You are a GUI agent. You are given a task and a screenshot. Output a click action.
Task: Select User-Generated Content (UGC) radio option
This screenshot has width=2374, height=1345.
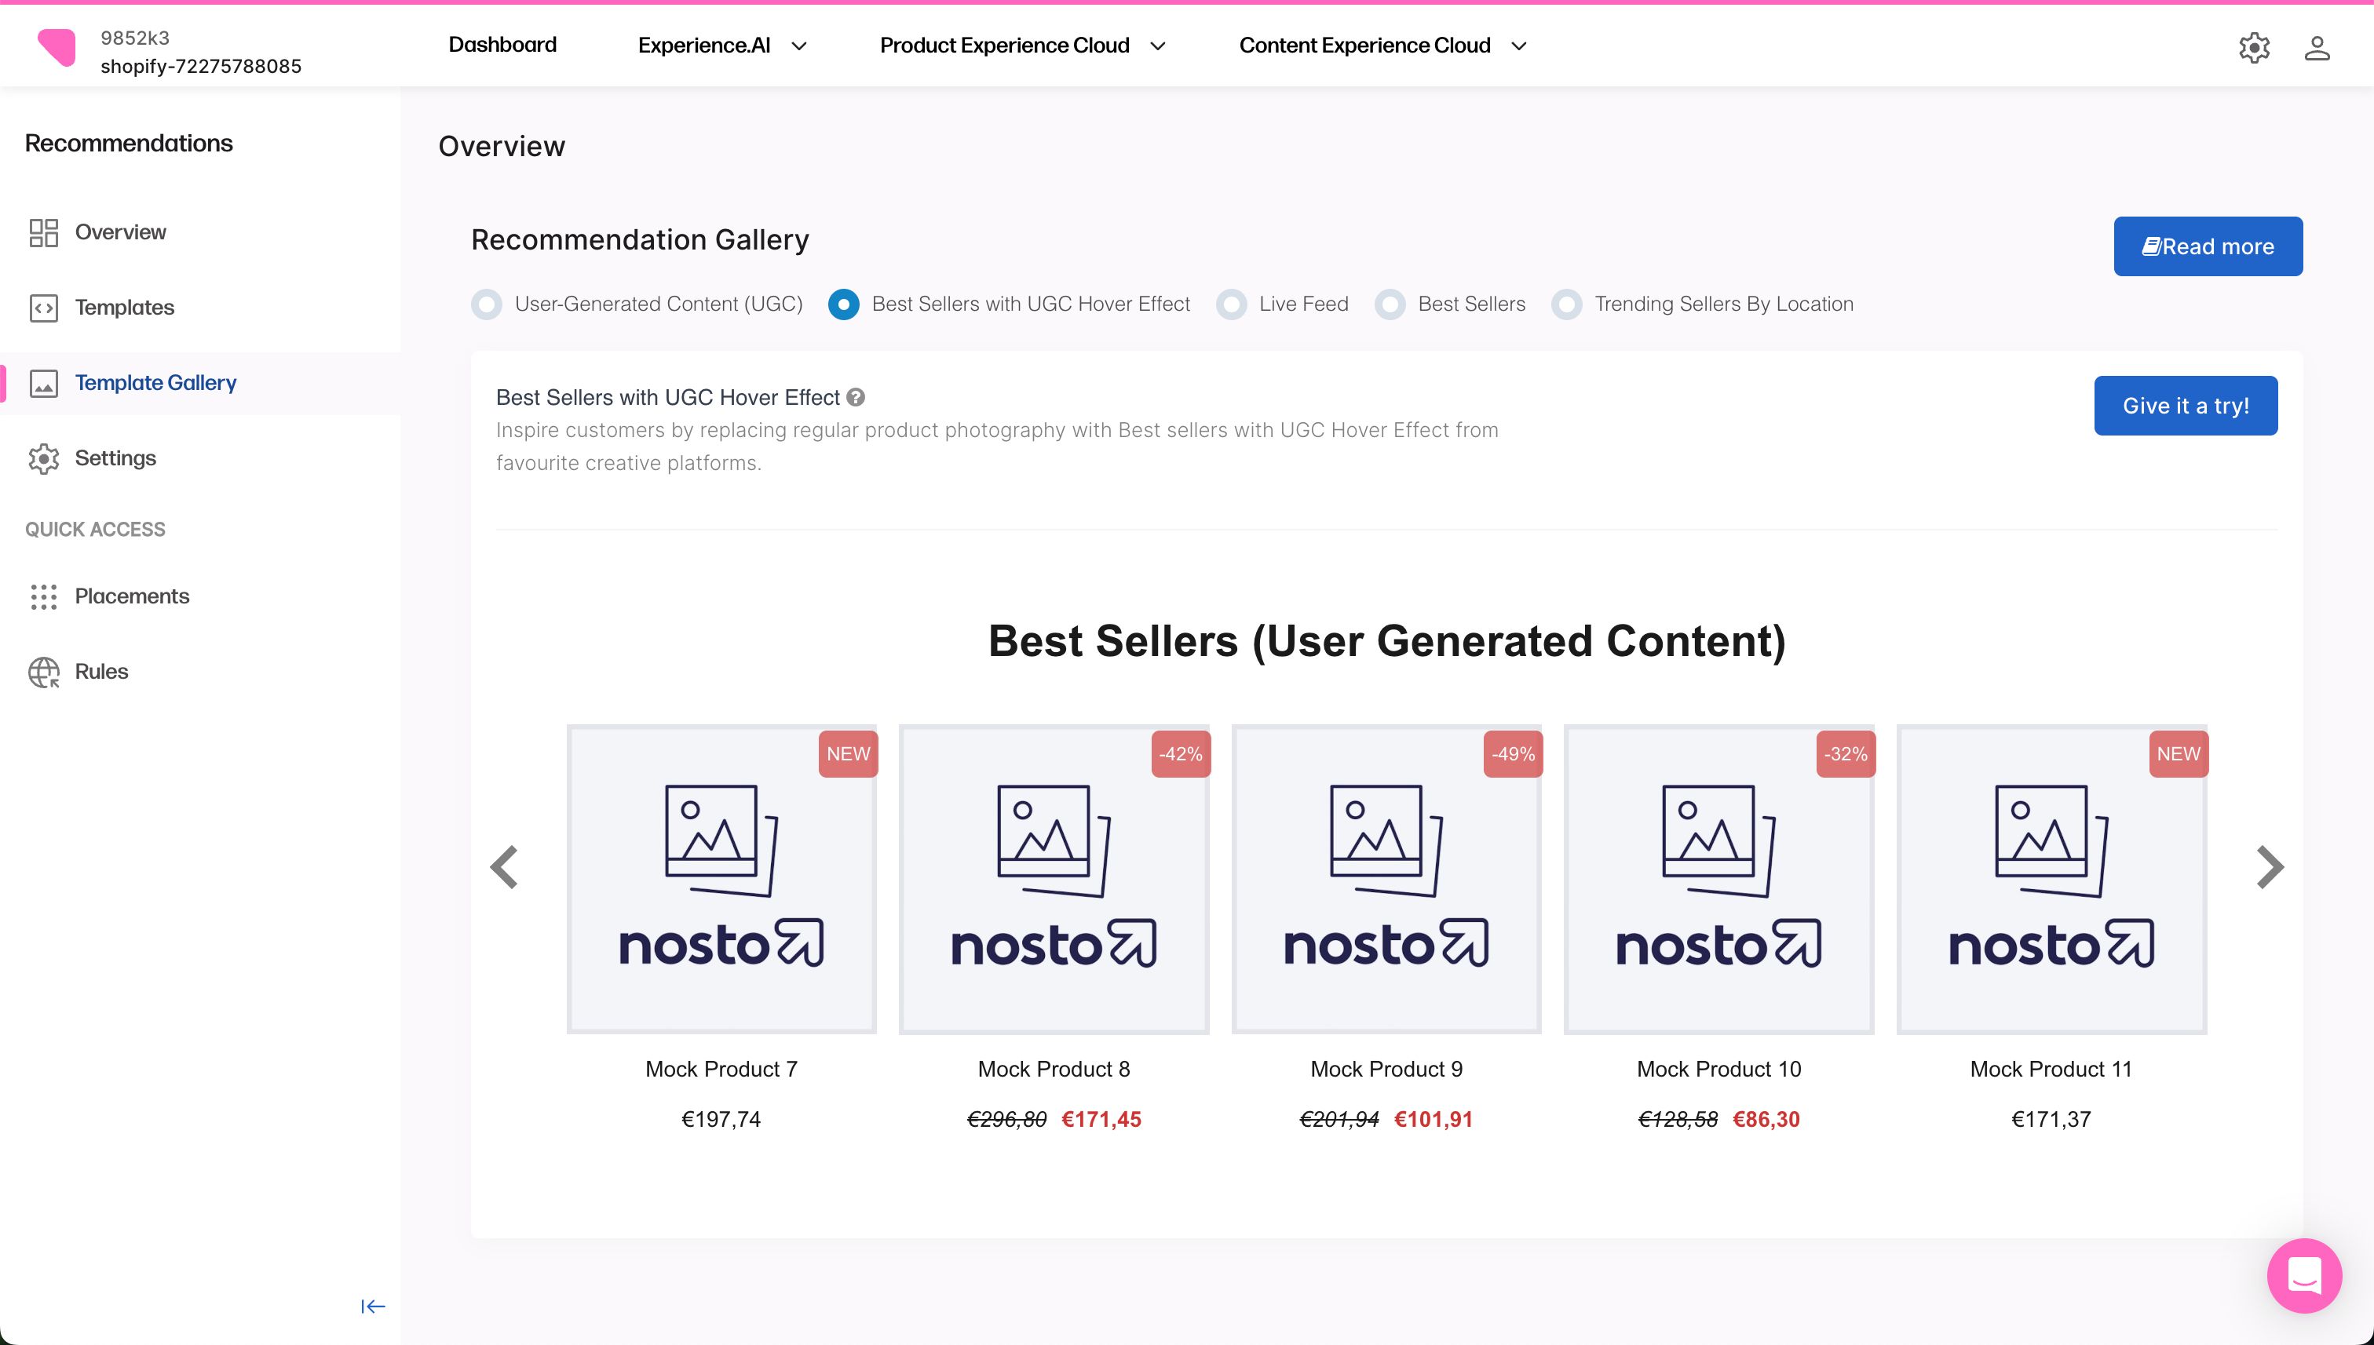coord(487,304)
